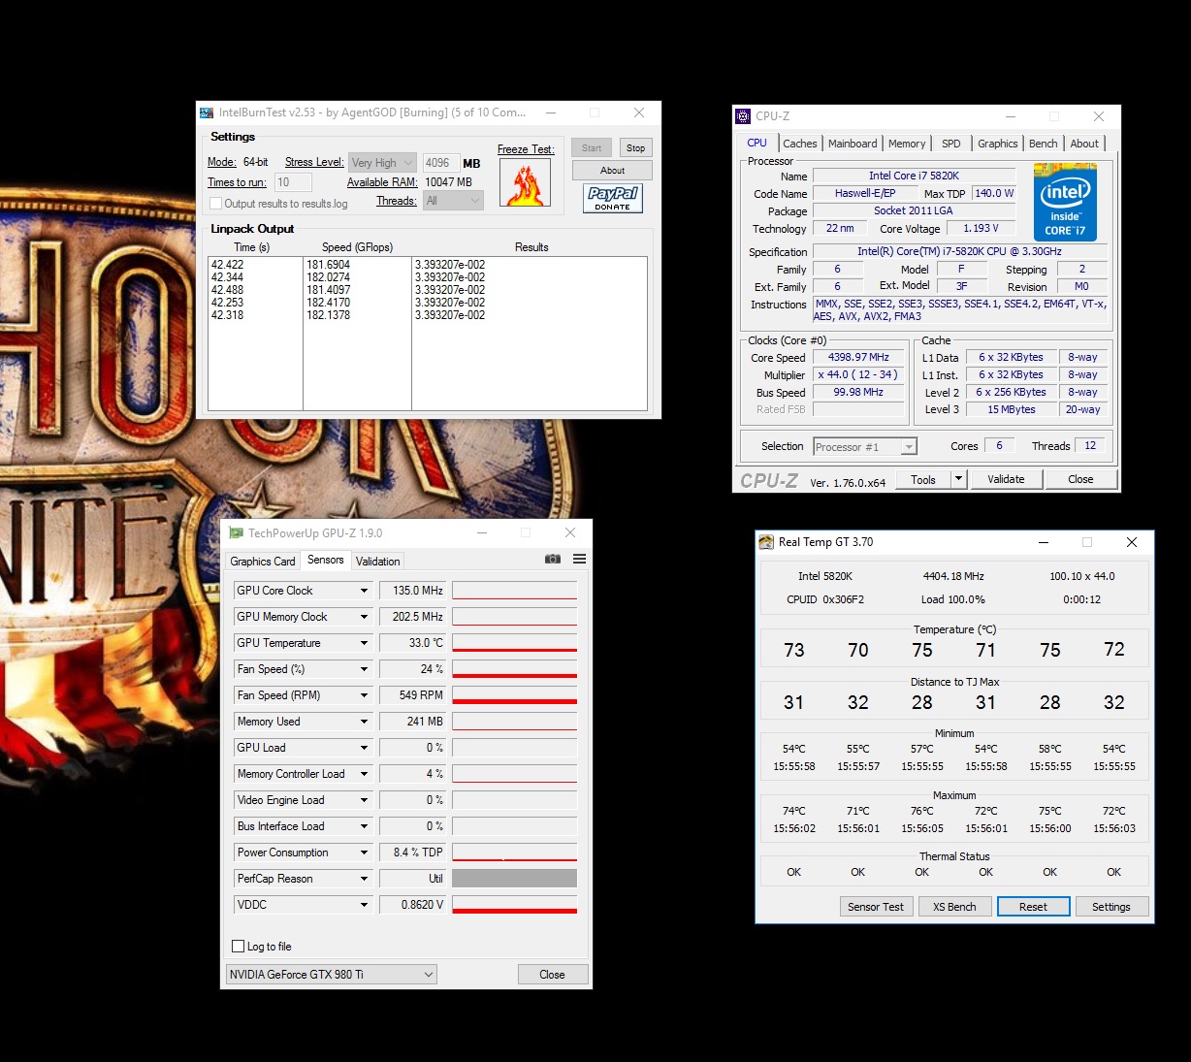Reset Real Temp min/max values

1034,907
